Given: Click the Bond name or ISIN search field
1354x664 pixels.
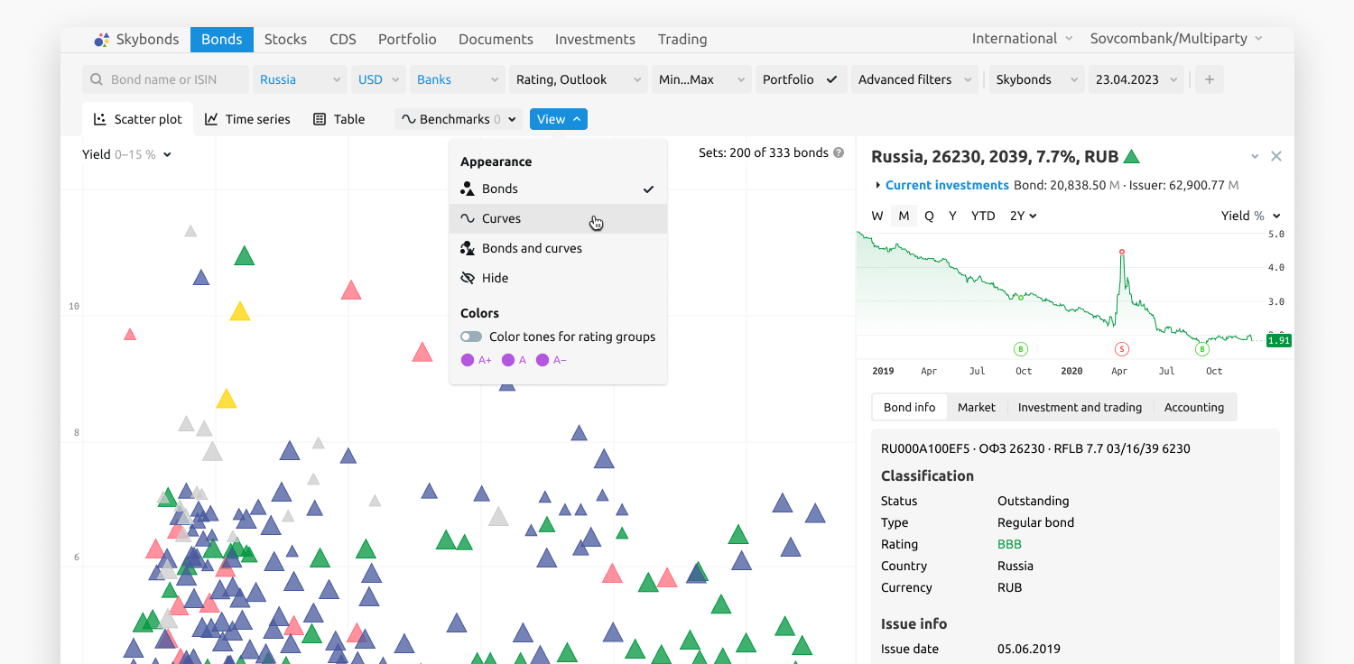Looking at the screenshot, I should (166, 79).
